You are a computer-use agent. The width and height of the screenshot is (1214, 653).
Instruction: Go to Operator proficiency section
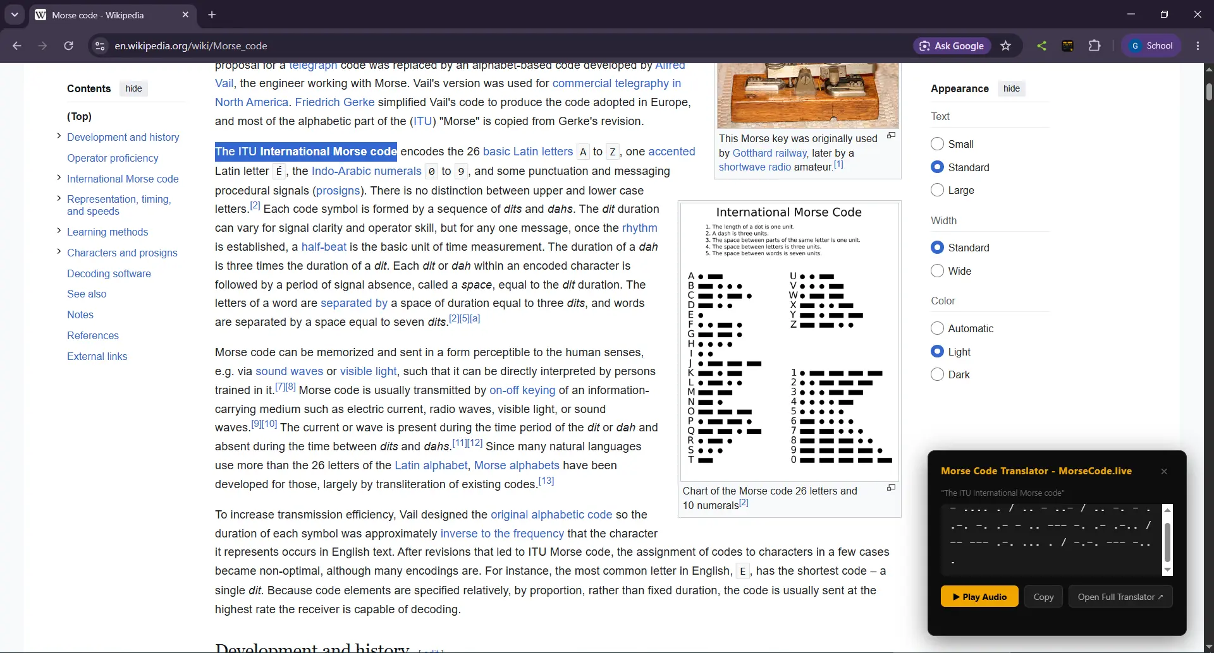113,158
